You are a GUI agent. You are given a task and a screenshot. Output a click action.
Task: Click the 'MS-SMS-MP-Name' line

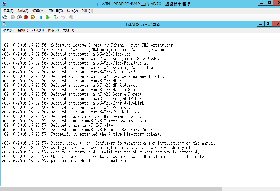(x=66, y=81)
